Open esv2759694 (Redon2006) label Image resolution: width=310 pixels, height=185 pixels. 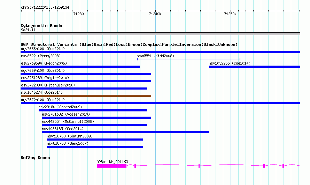point(44,63)
